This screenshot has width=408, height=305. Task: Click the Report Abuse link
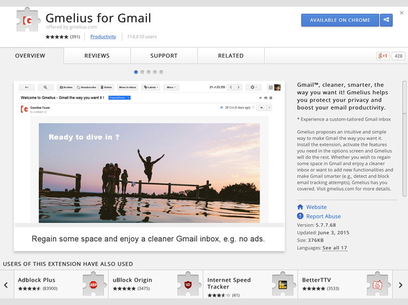pos(323,216)
